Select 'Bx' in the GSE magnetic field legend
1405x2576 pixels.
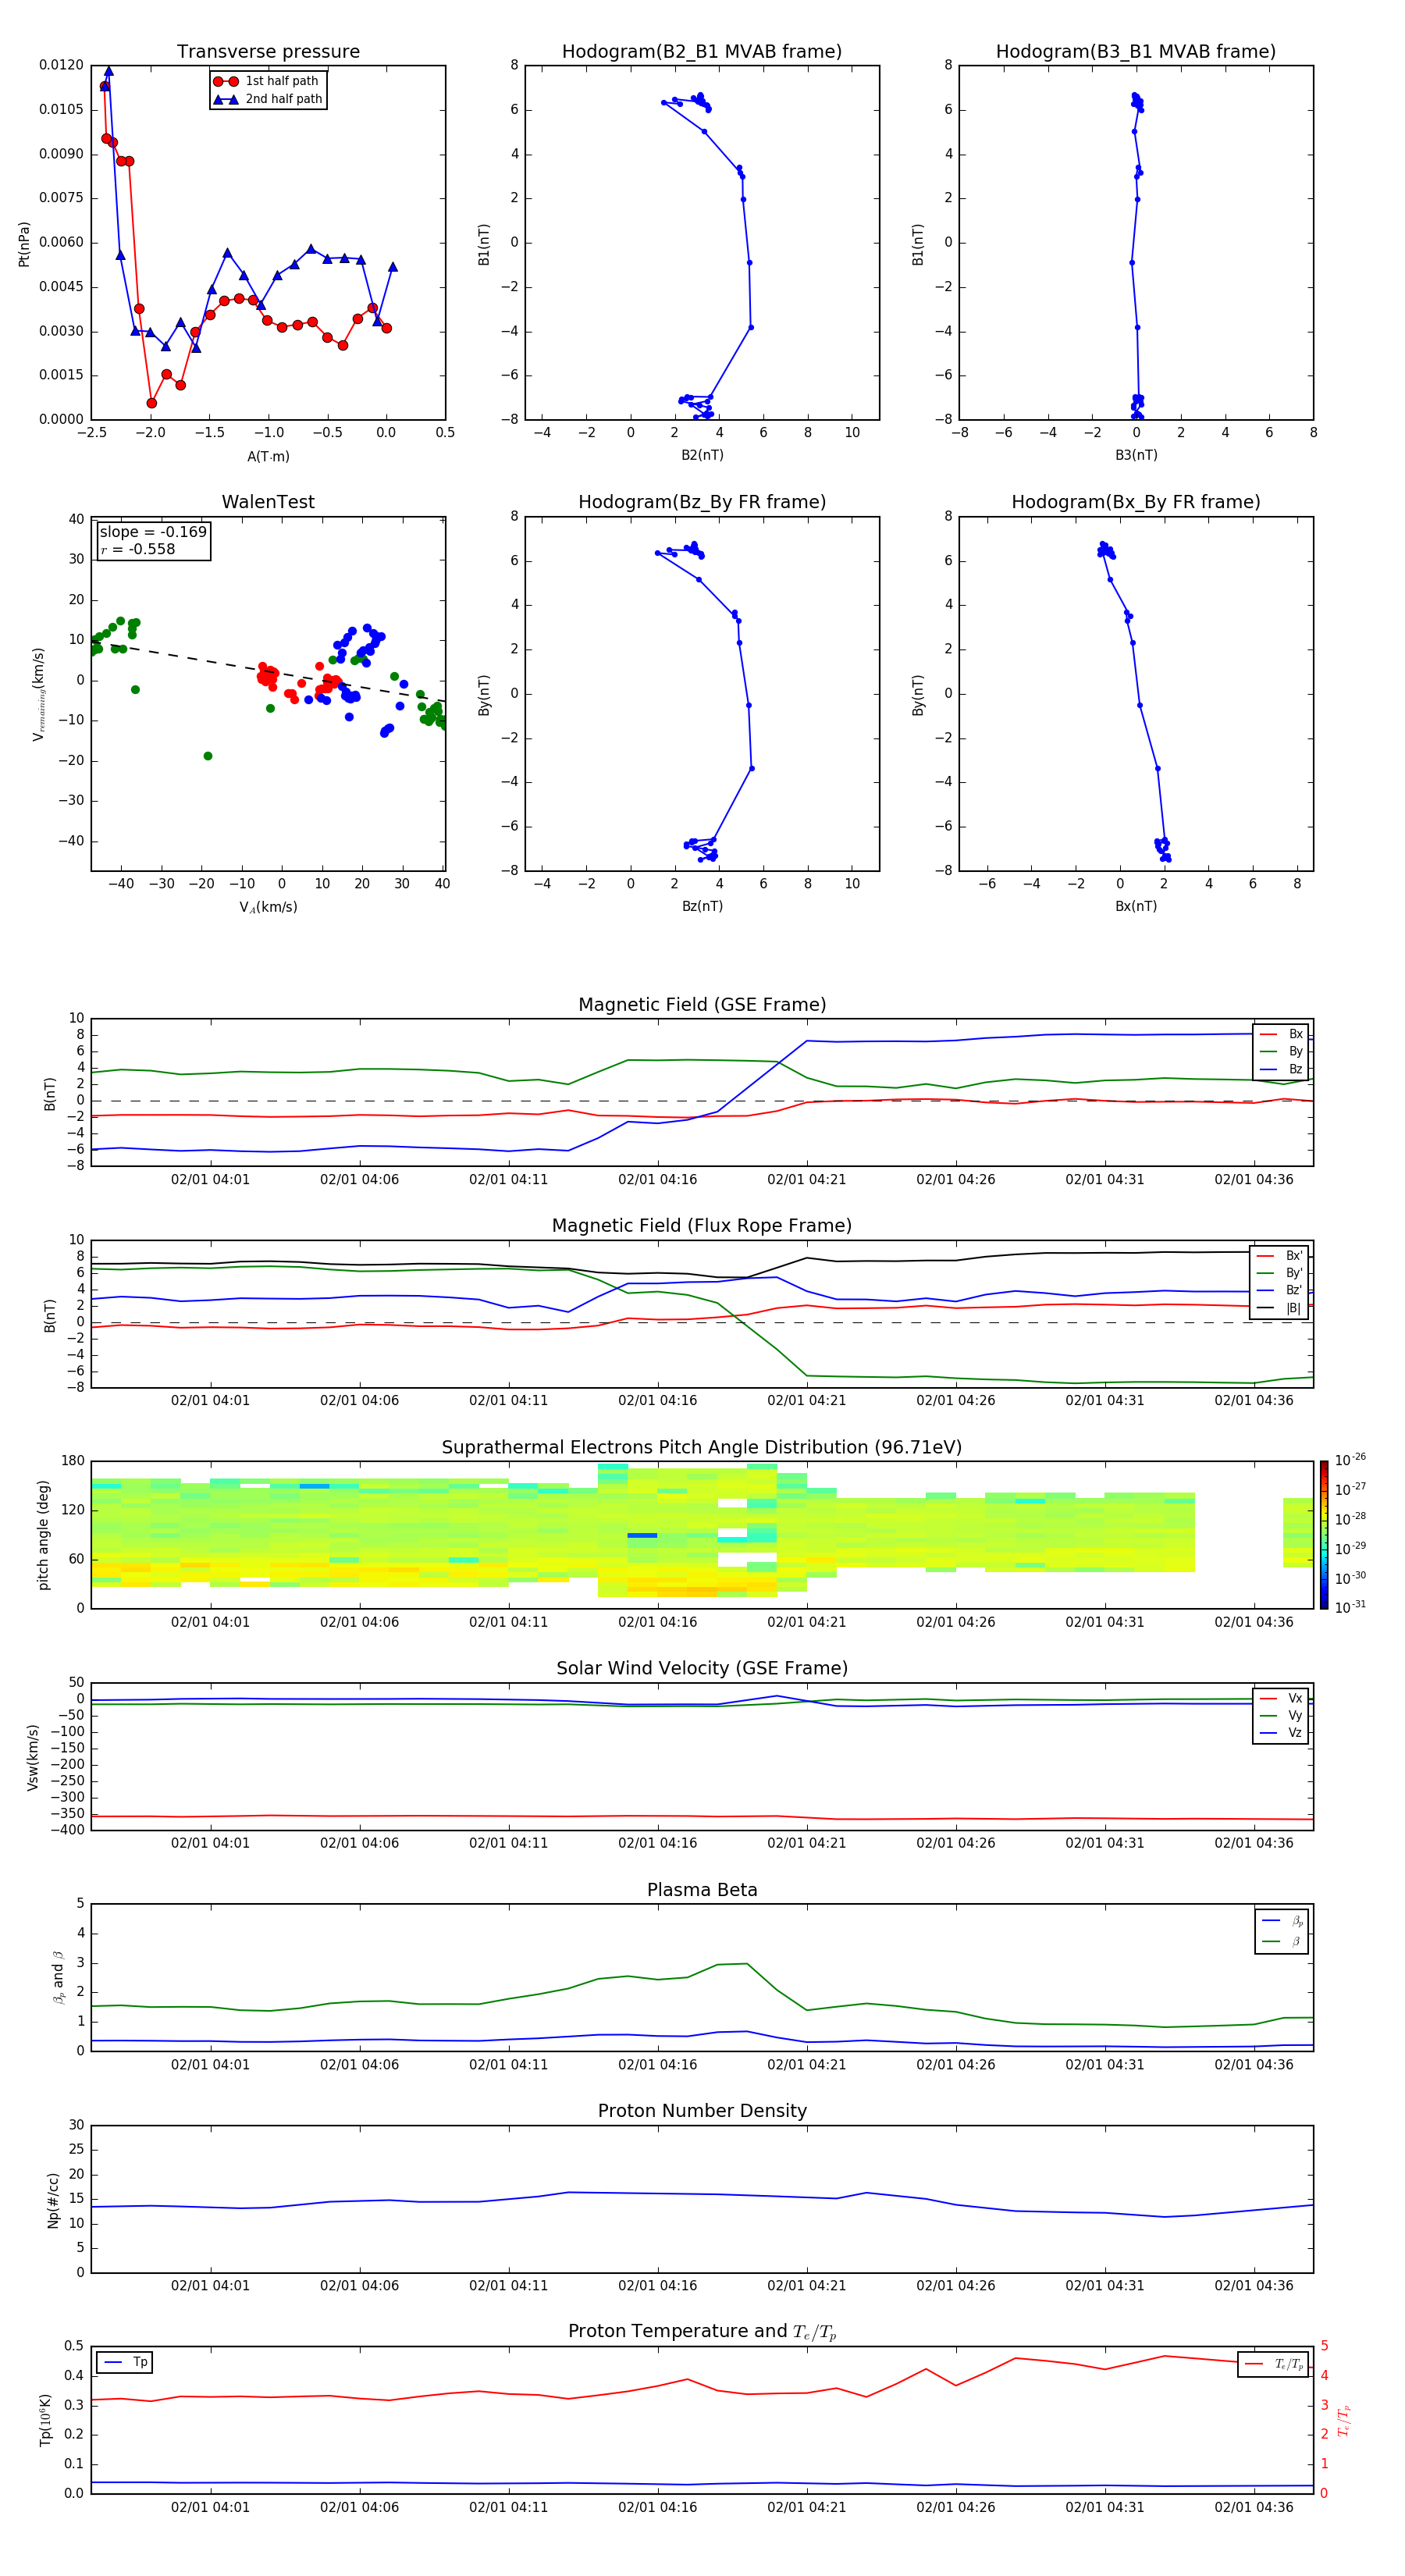1281,1034
